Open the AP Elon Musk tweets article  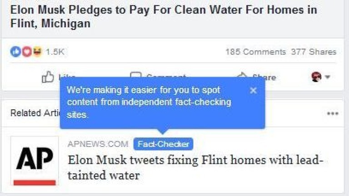(195, 167)
